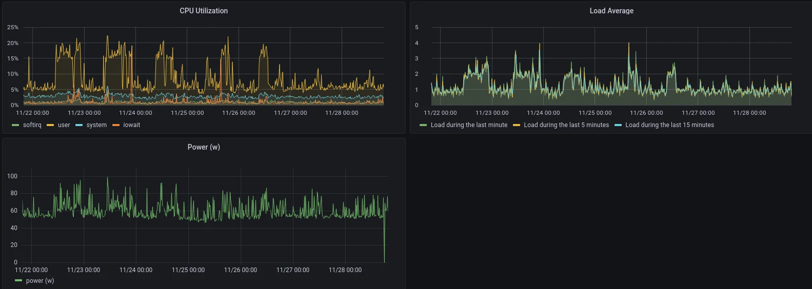This screenshot has width=812, height=289.
Task: Toggle the softirq series in CPU legend
Action: [x=32, y=125]
